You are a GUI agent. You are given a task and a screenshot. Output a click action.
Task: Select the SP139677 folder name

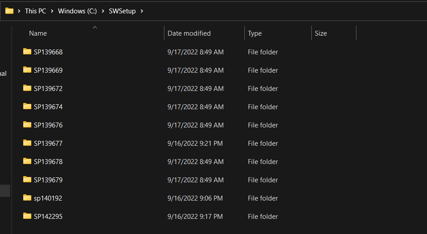[x=48, y=144]
